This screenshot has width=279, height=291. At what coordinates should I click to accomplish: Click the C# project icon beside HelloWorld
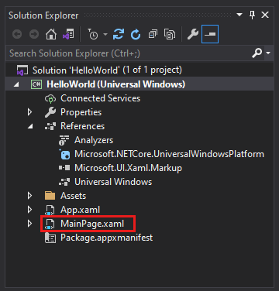click(36, 84)
